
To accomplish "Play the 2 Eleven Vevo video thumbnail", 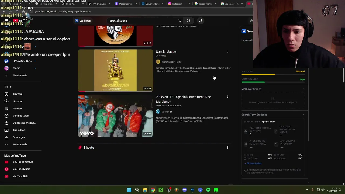I will pos(115,116).
